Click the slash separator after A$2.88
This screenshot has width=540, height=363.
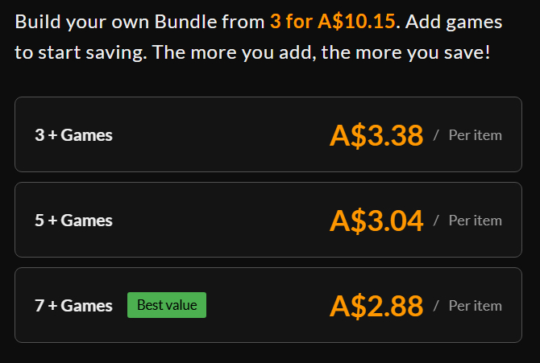coord(436,306)
